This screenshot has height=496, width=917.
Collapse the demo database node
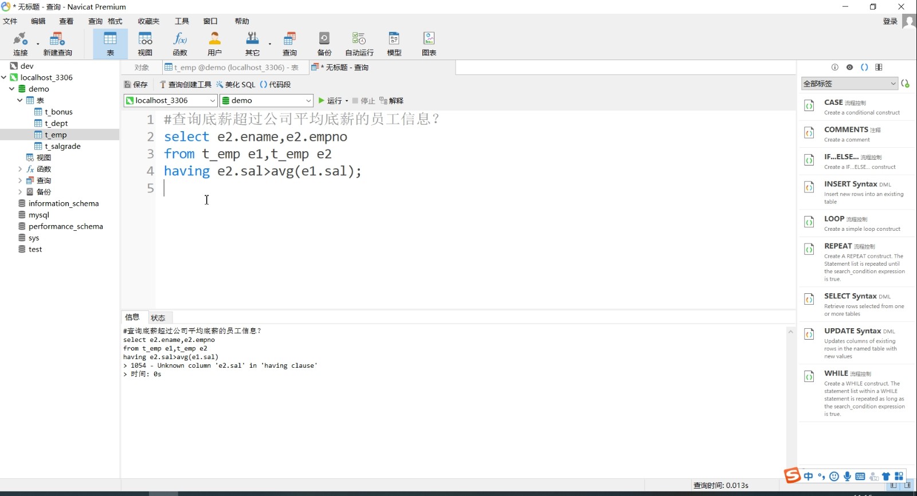[x=11, y=89]
